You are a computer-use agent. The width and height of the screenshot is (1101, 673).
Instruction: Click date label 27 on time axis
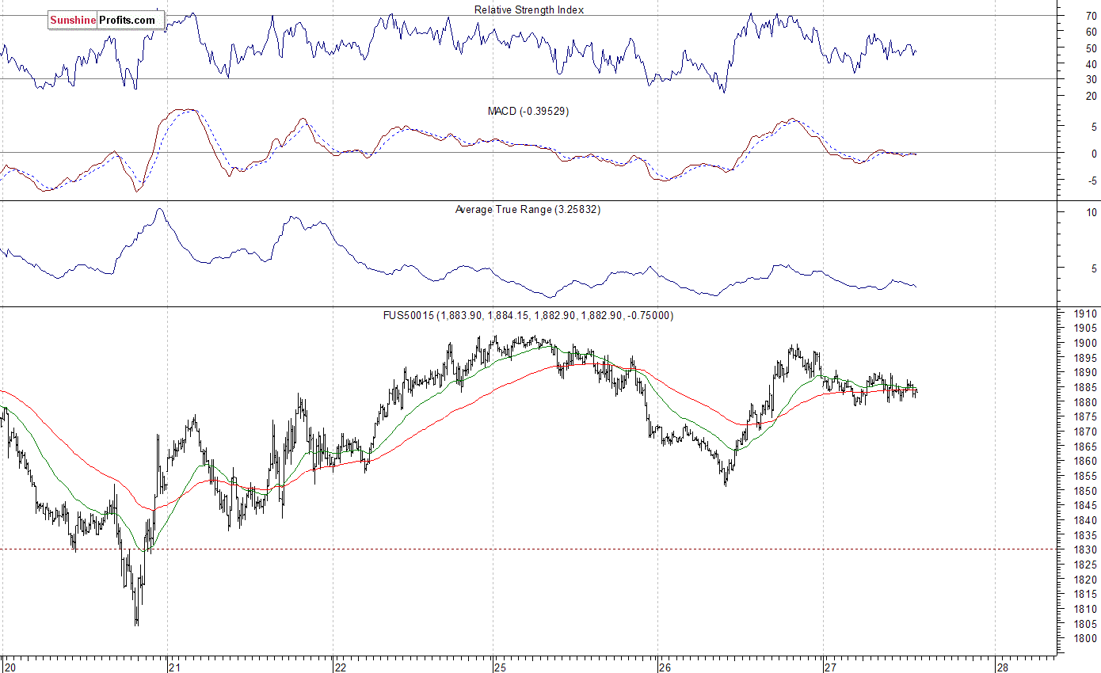tap(831, 667)
